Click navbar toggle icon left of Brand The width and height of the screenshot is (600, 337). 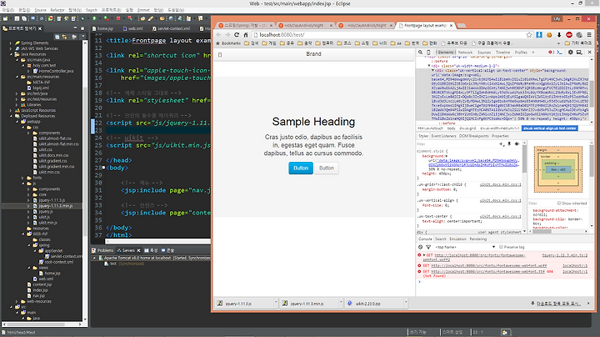pyautogui.click(x=220, y=55)
